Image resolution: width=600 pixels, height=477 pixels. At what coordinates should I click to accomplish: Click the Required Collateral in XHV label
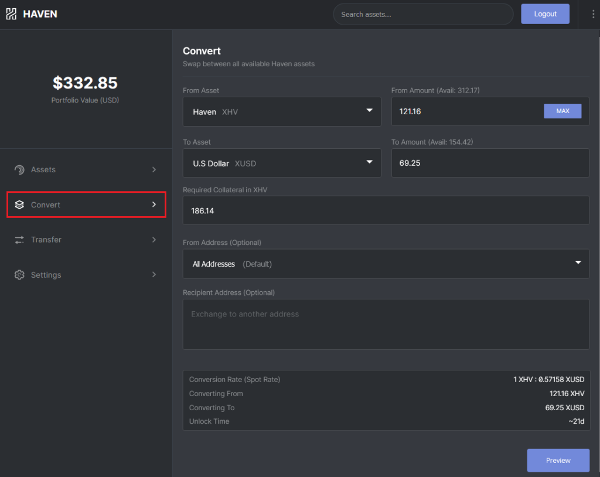tap(225, 190)
